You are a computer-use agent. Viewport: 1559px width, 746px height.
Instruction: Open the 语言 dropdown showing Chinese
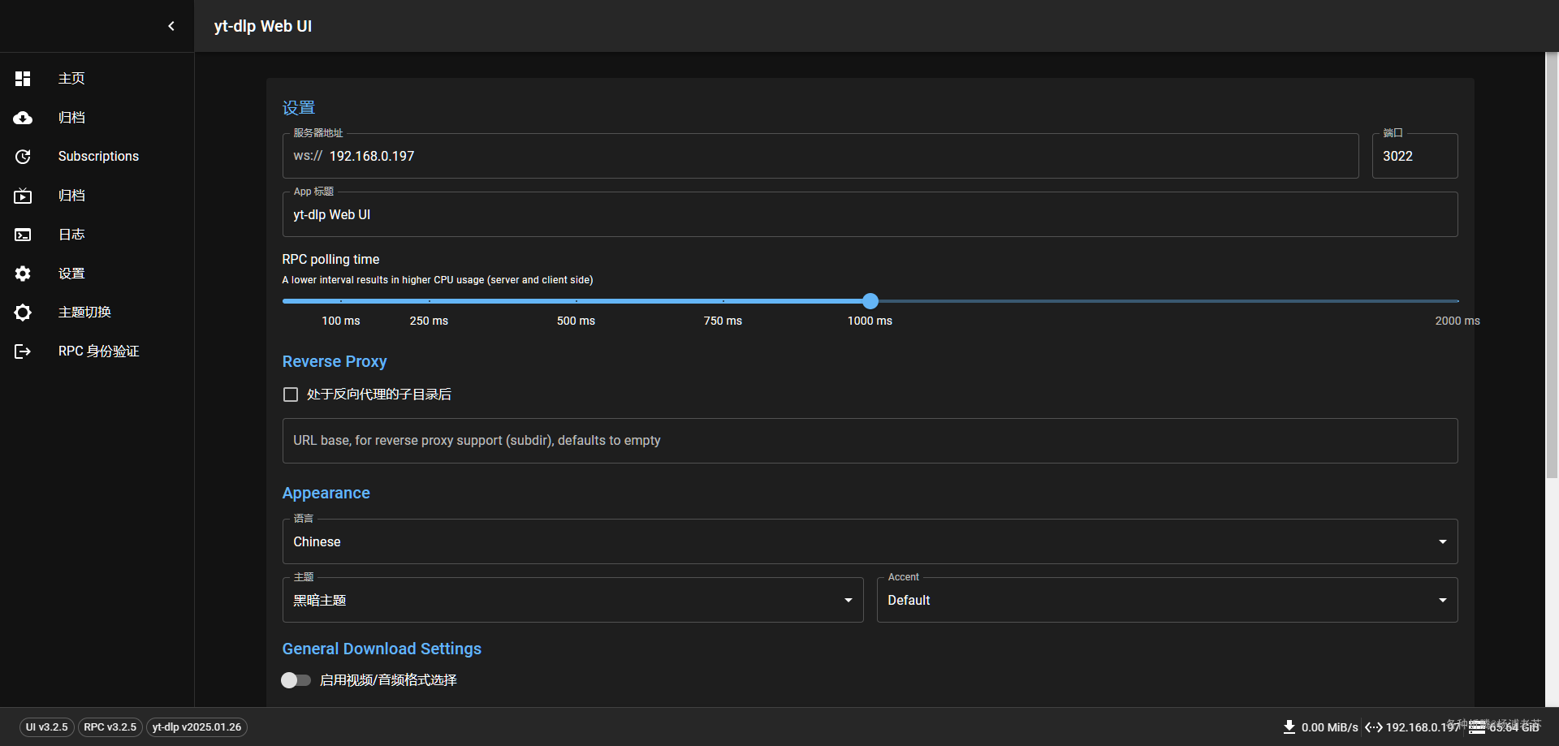870,541
